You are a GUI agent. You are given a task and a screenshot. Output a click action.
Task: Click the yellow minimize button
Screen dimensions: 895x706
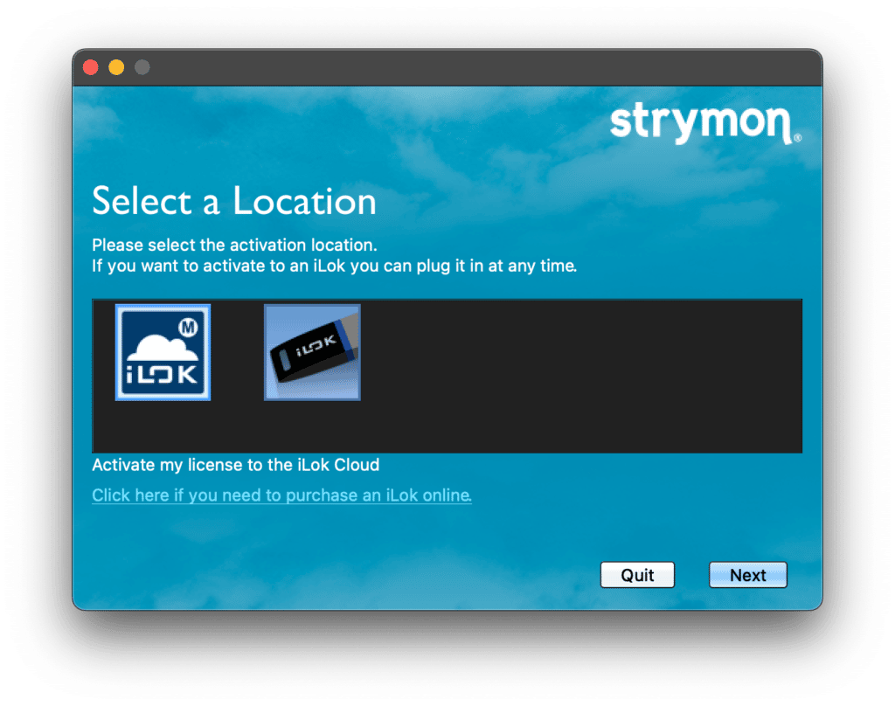[x=114, y=66]
